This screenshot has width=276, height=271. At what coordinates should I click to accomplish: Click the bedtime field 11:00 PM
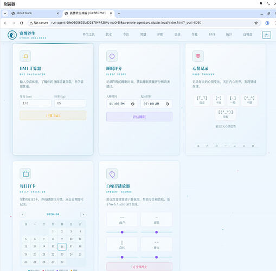coord(122,104)
